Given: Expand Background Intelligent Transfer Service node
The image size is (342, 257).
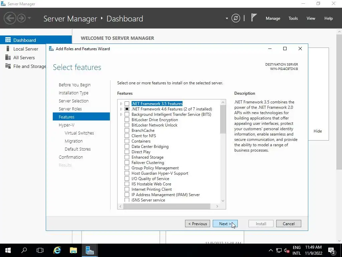Looking at the screenshot, I should tap(121, 114).
